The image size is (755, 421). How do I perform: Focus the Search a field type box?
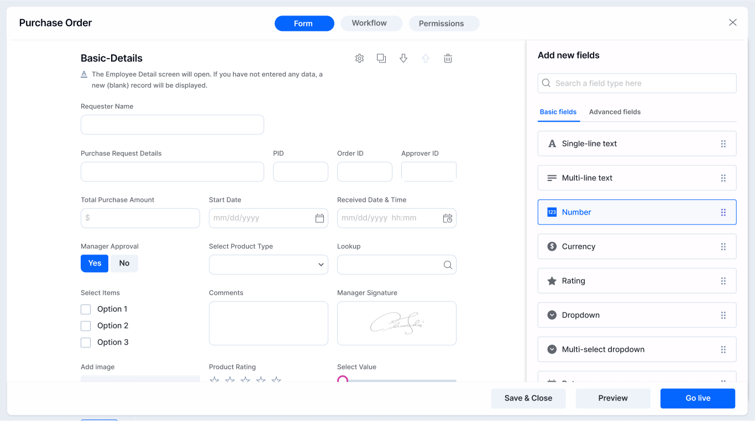637,83
